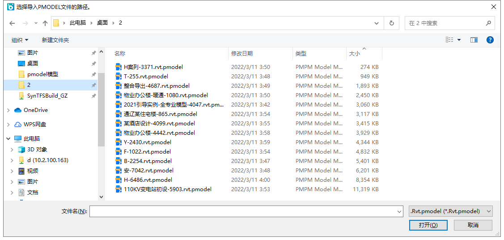504x240 pixels.
Task: Click the file icon for T-255.rvt.pmodel
Action: [119, 77]
